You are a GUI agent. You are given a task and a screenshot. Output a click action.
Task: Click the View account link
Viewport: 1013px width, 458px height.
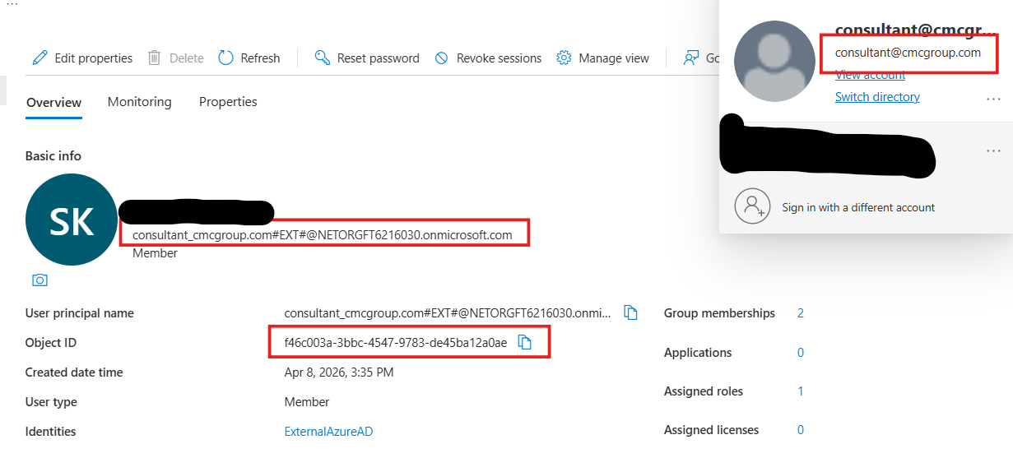(x=870, y=75)
